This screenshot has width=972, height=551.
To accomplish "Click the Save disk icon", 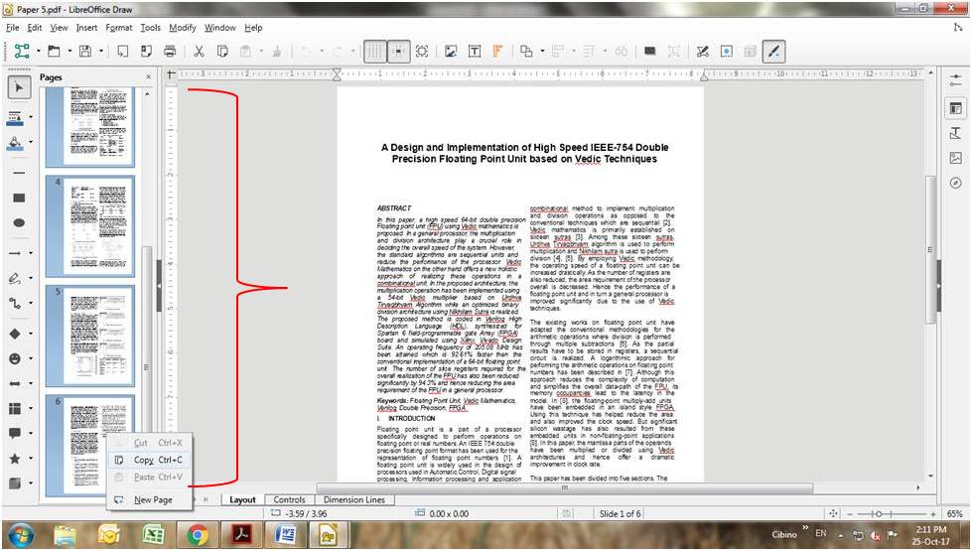I will pos(85,52).
